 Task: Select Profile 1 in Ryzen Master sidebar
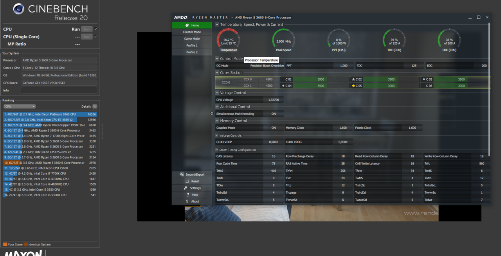(x=192, y=45)
